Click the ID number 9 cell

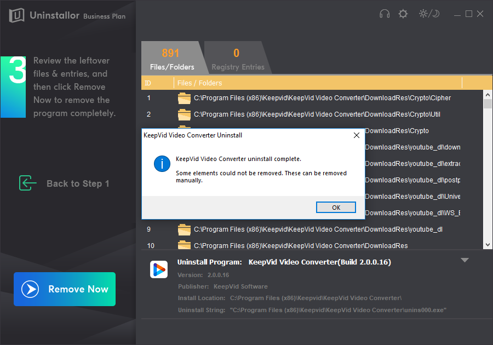pyautogui.click(x=148, y=229)
